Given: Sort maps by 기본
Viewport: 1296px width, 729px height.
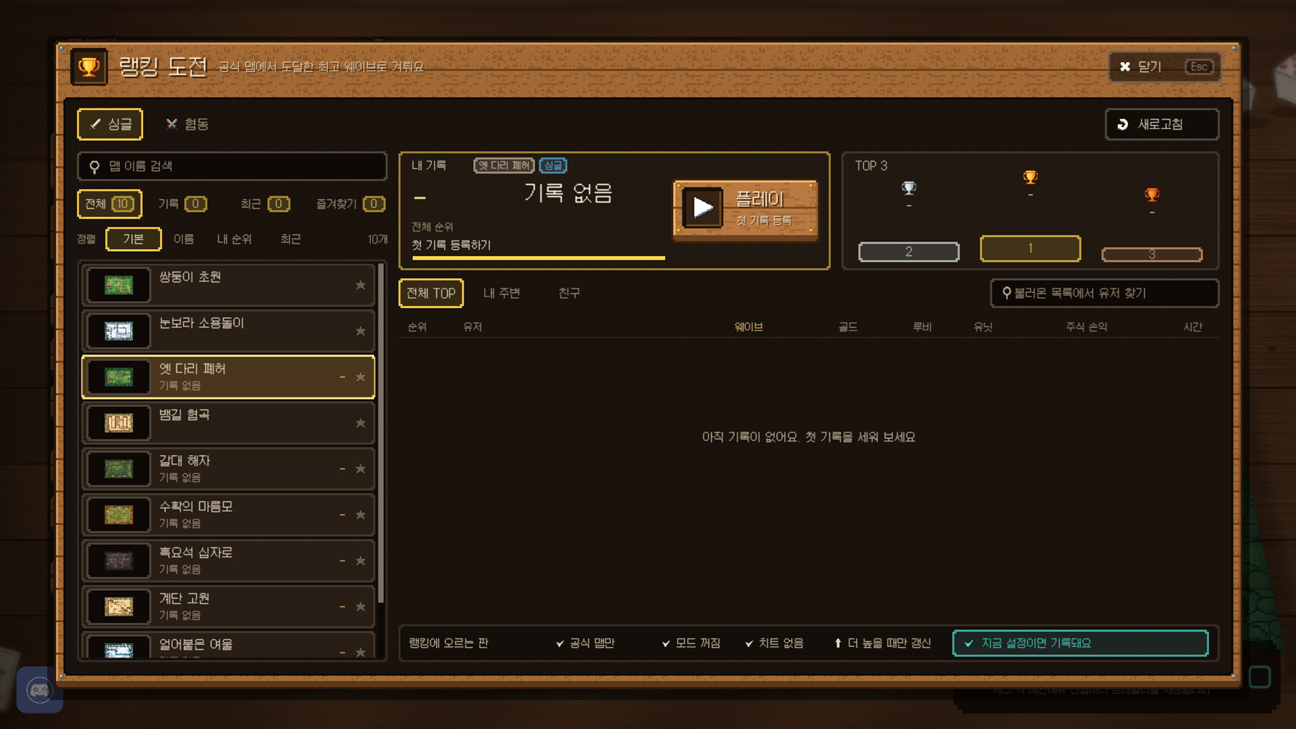Looking at the screenshot, I should point(134,239).
